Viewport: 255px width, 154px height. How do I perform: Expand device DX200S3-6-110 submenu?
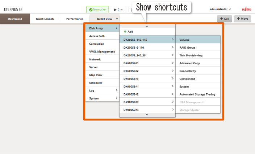(147, 48)
